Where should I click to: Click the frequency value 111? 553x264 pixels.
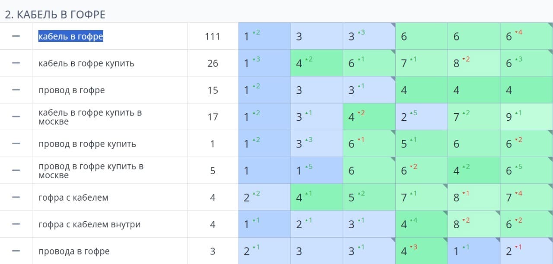[213, 36]
